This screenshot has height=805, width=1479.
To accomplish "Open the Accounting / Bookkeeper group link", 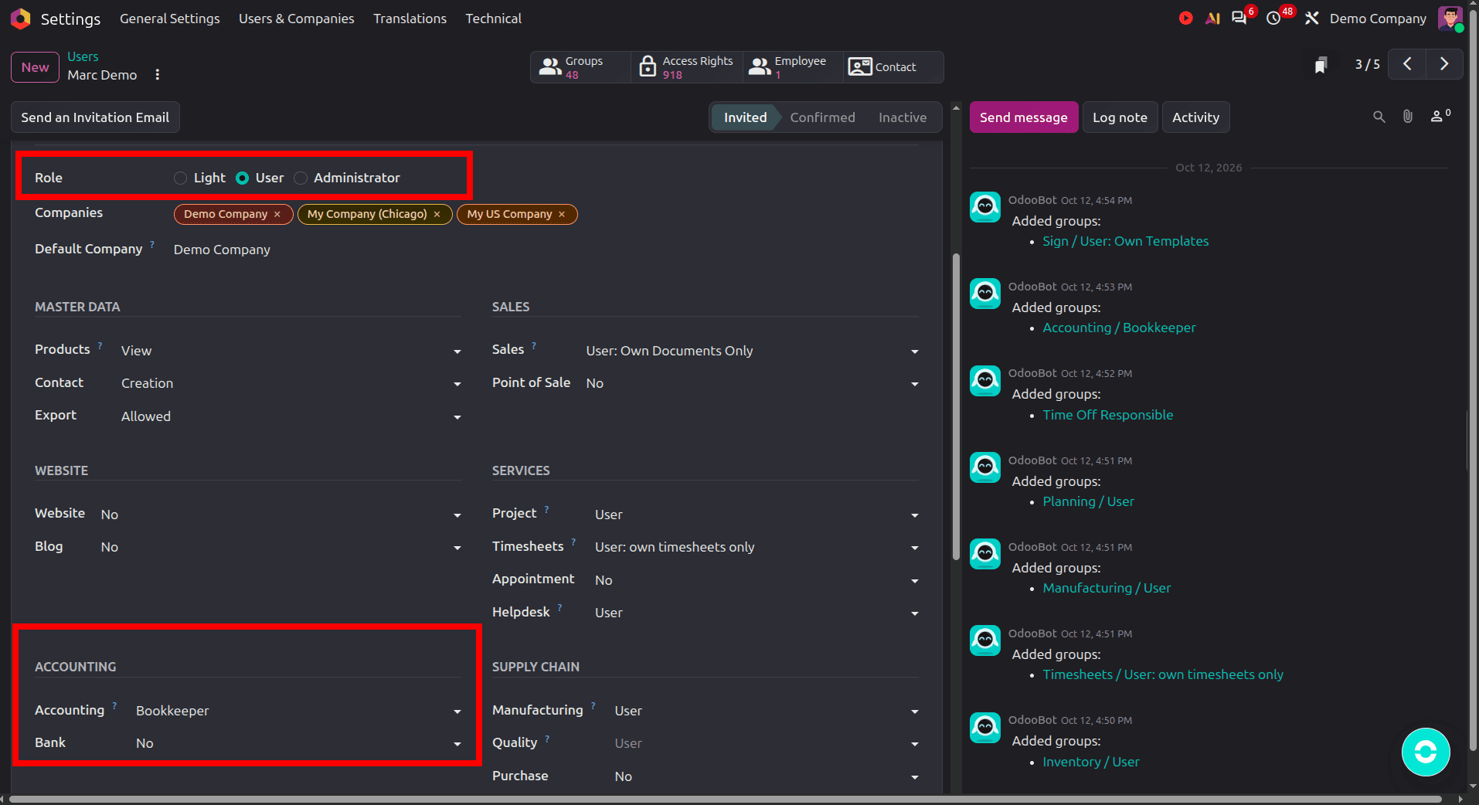I will pos(1119,328).
